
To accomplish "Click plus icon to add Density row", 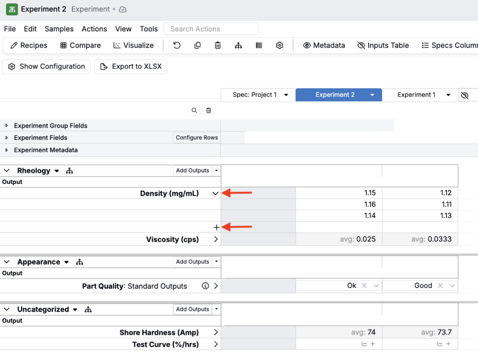I will coord(216,227).
